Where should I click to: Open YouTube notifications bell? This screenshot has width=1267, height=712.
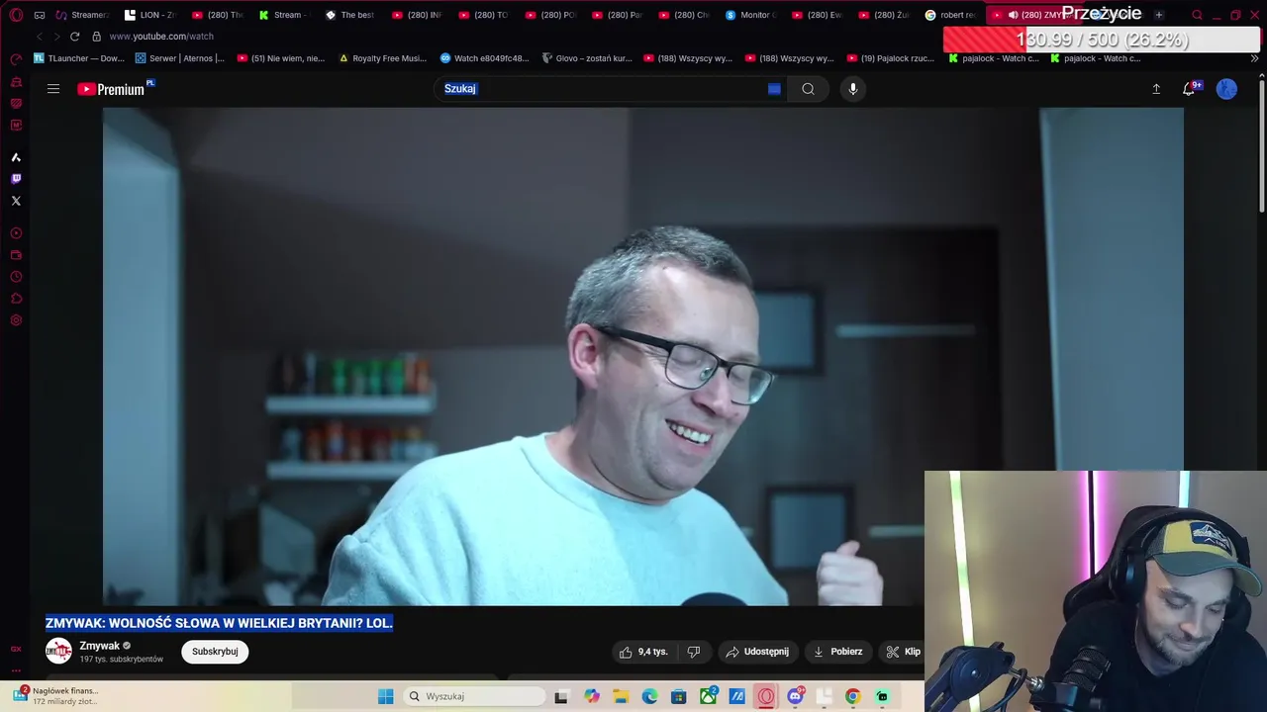coord(1189,89)
